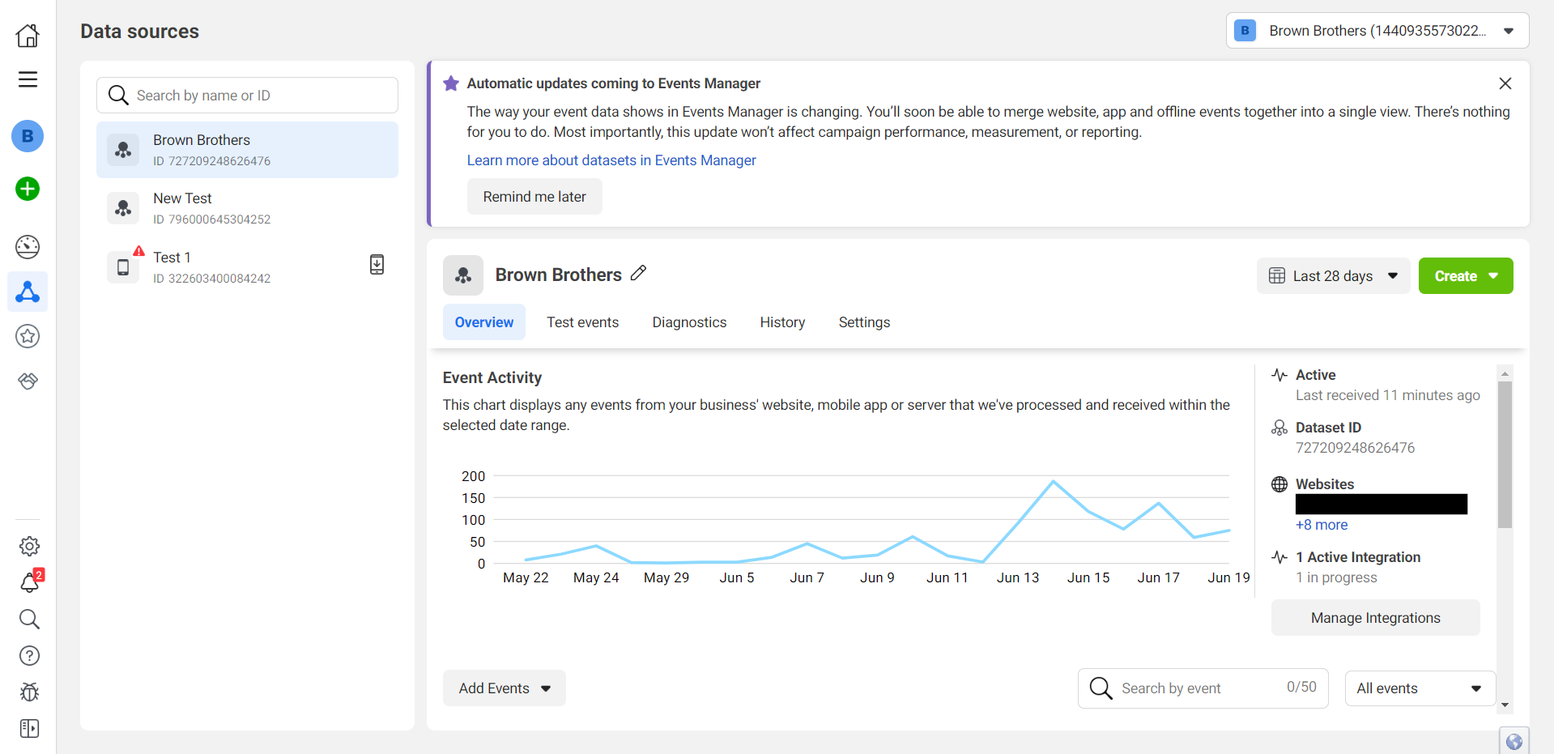Click the bug report icon
The image size is (1554, 754).
click(x=29, y=692)
